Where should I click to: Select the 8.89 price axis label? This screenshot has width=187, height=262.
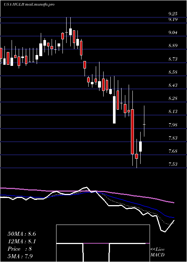tap(173, 46)
